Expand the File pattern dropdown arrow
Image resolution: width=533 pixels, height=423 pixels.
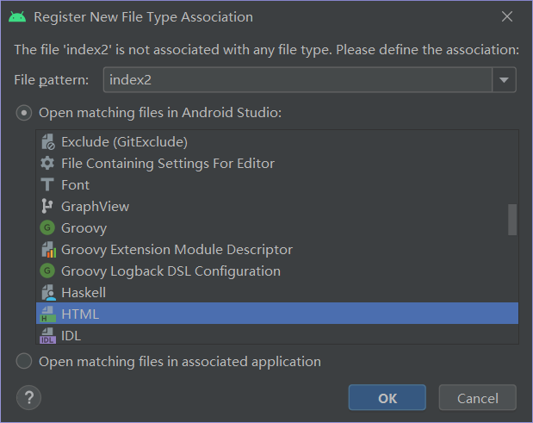pyautogui.click(x=504, y=80)
